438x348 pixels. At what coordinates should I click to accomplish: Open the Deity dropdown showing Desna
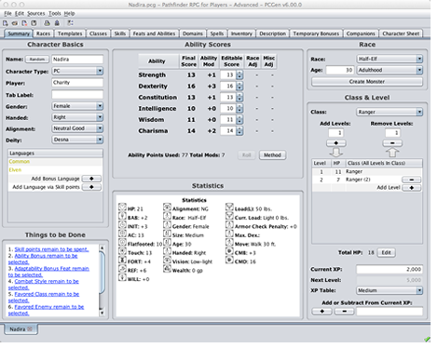coord(77,140)
